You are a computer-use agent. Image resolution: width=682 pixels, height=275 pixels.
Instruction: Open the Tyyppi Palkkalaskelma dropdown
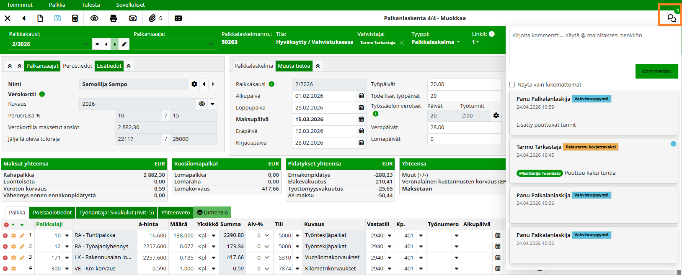436,42
